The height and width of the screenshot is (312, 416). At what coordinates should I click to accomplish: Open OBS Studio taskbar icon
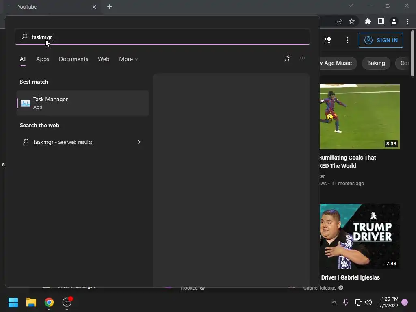click(67, 302)
